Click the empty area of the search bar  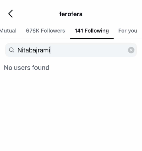89,50
